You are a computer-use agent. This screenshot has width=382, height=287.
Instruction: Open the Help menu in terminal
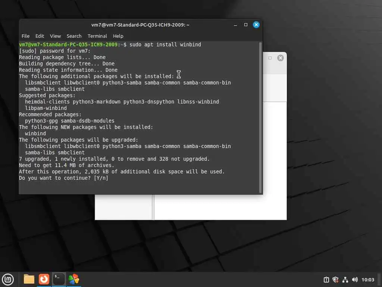(x=118, y=36)
